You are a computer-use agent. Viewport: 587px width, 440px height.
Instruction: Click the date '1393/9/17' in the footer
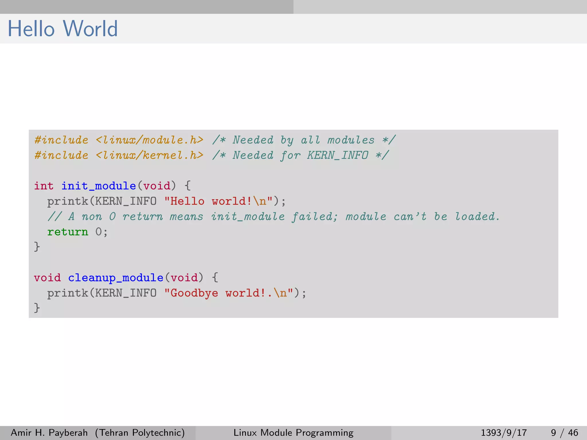click(504, 433)
